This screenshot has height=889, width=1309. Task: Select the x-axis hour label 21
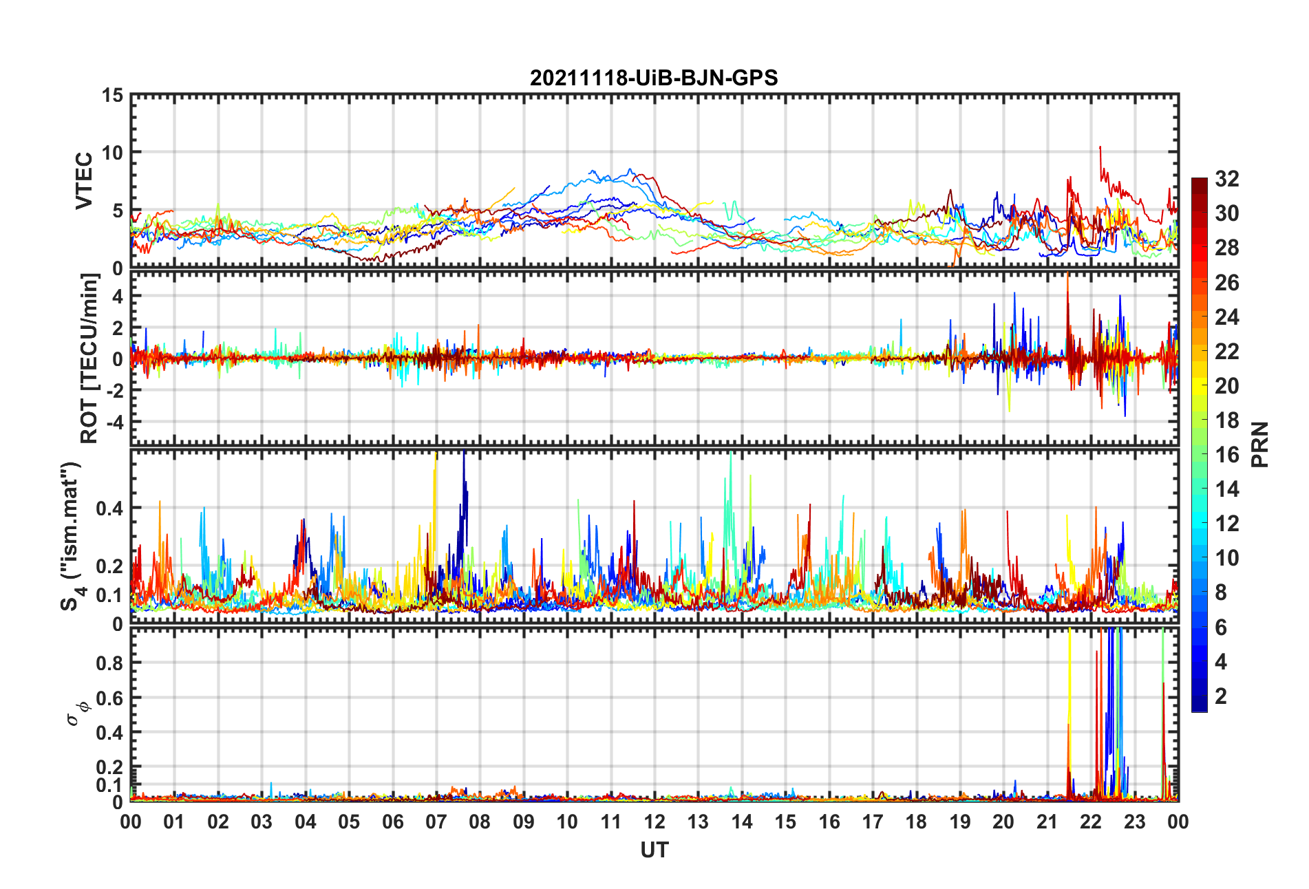(x=1047, y=822)
